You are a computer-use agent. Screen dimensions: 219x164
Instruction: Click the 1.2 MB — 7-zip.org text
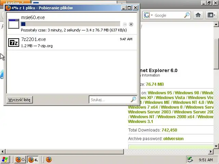click(x=37, y=46)
